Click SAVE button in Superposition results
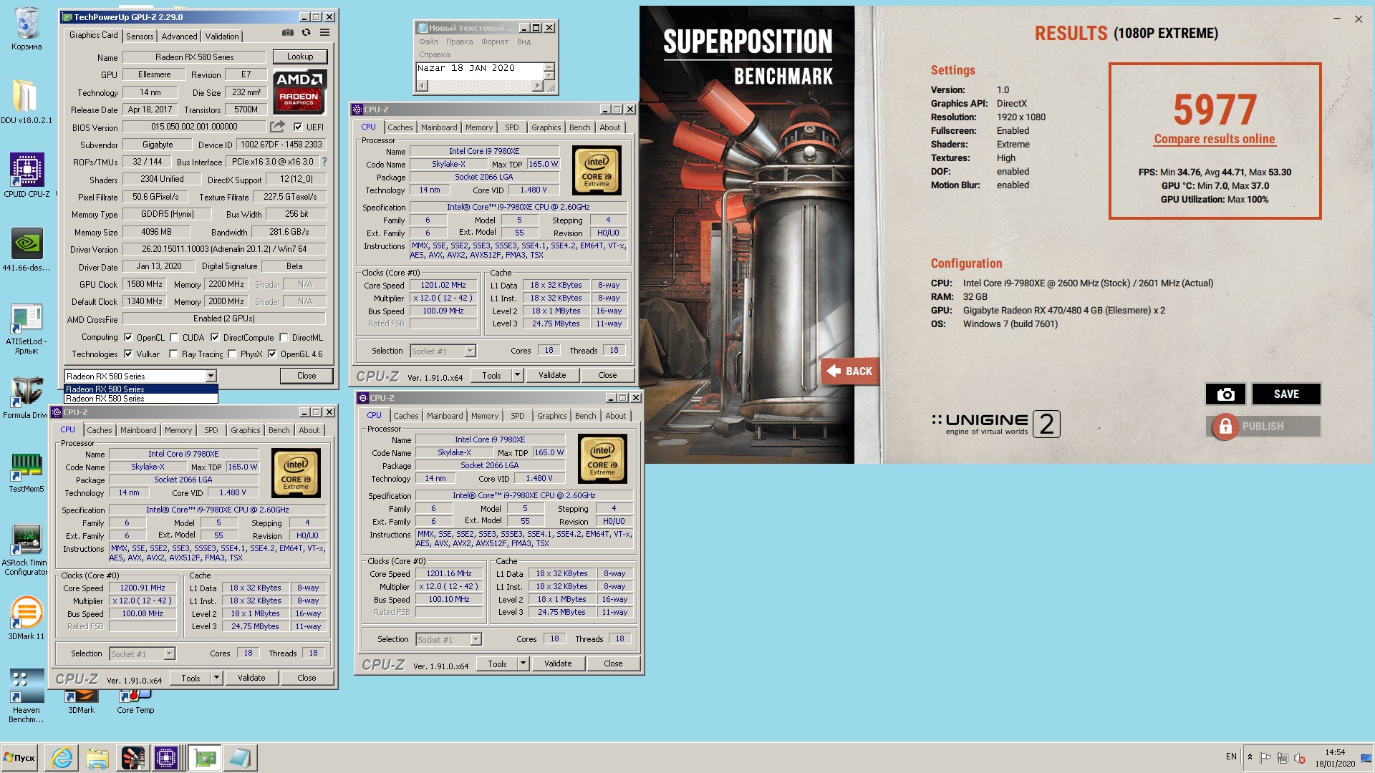 pyautogui.click(x=1286, y=394)
